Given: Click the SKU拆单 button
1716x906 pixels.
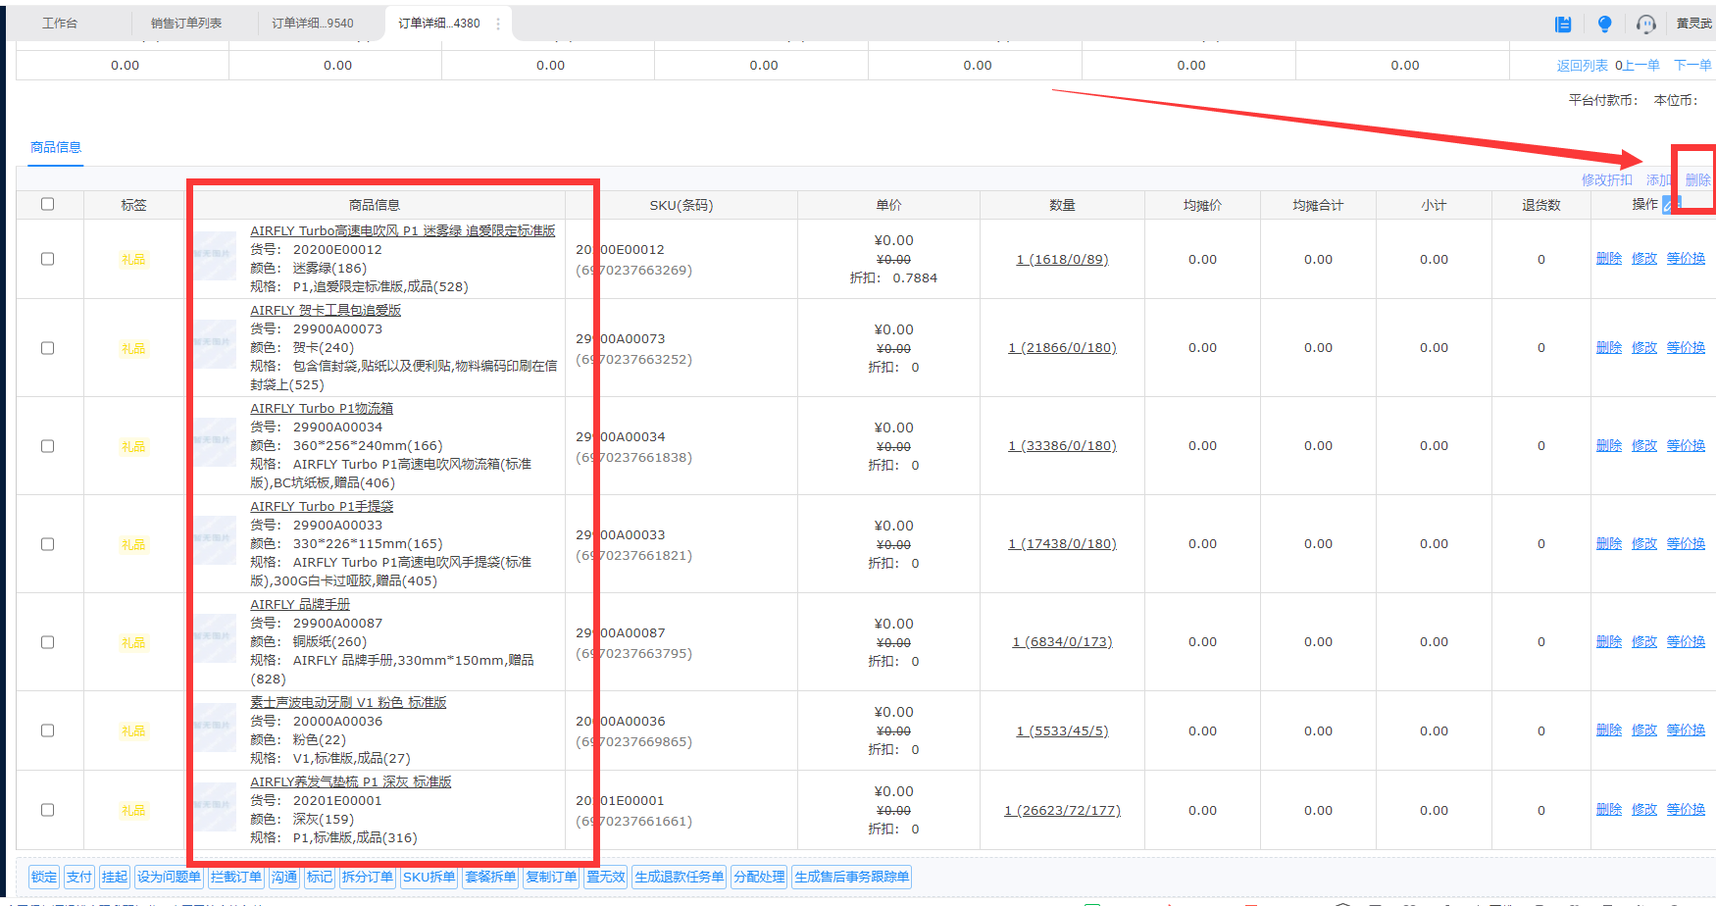Looking at the screenshot, I should (x=429, y=877).
